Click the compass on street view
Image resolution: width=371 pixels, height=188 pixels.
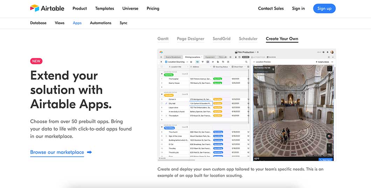click(x=329, y=136)
